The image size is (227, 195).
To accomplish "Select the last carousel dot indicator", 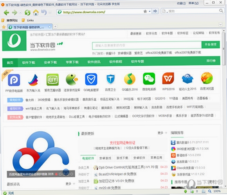I will coord(72,174).
